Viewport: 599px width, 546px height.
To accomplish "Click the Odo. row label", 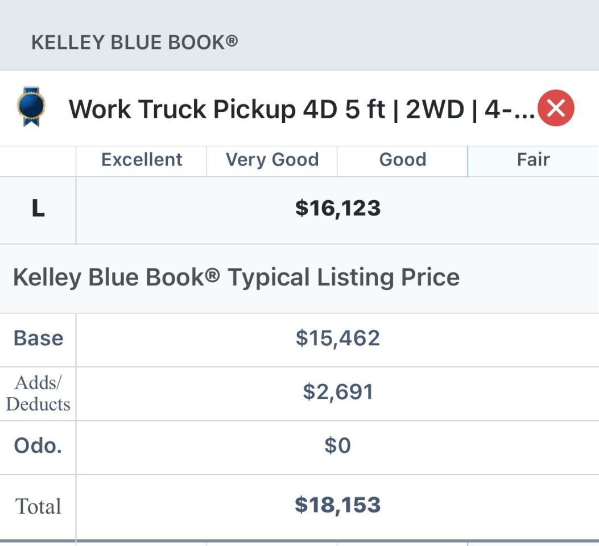I will point(38,446).
